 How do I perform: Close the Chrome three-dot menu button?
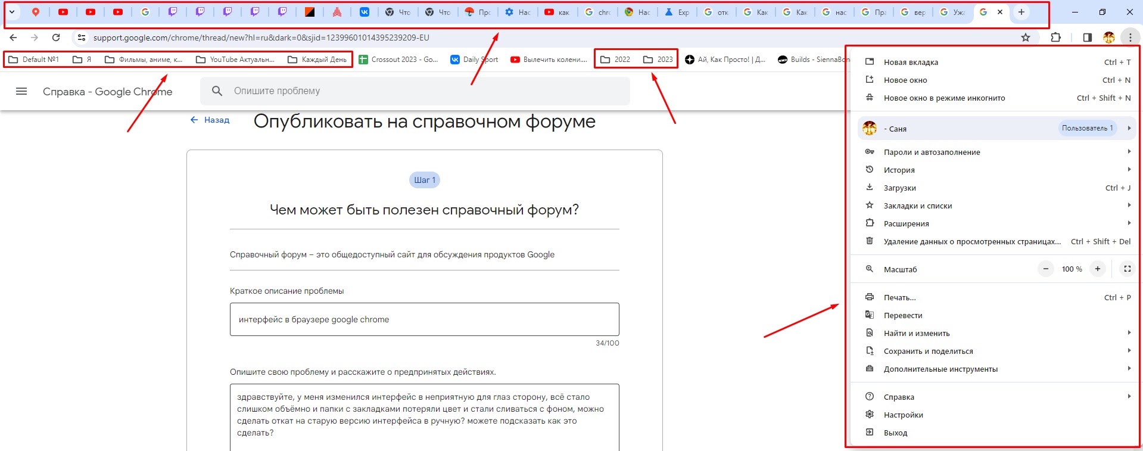click(1130, 38)
